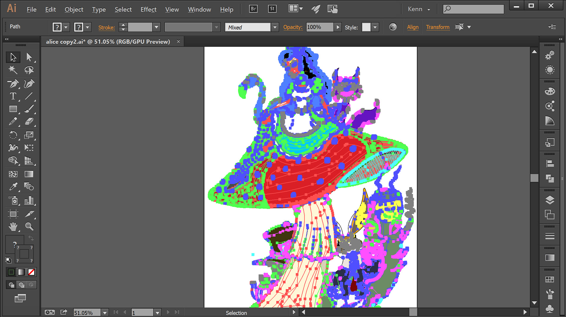Select the Pen tool

click(x=13, y=84)
